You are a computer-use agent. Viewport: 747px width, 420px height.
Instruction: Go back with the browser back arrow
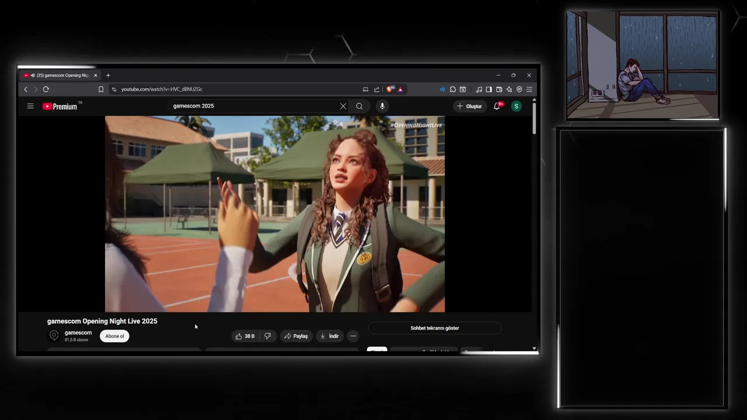[x=26, y=89]
